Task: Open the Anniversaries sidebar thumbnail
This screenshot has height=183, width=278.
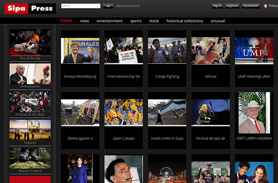Action: (x=30, y=74)
